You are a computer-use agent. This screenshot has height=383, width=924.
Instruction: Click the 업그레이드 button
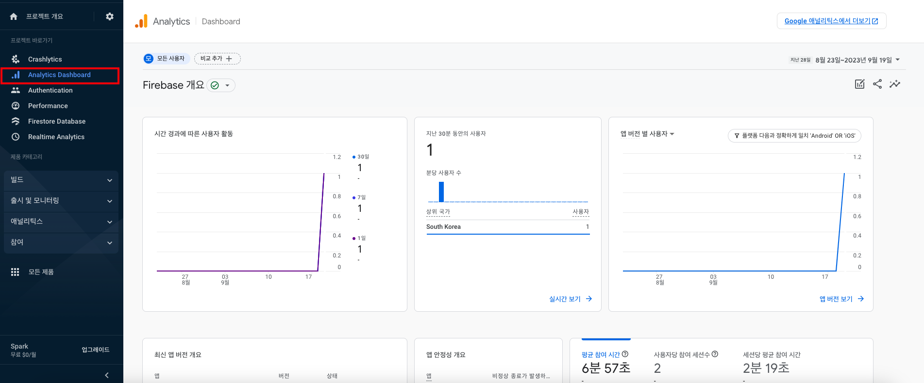pyautogui.click(x=96, y=350)
